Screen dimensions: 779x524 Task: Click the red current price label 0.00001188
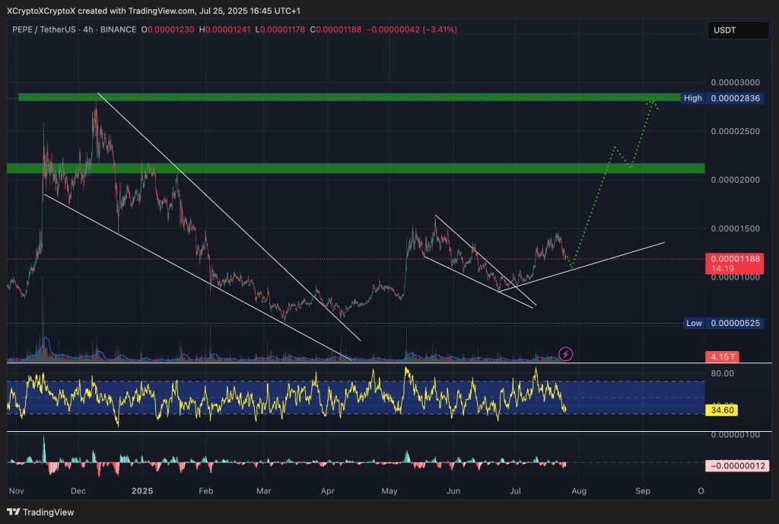click(733, 259)
